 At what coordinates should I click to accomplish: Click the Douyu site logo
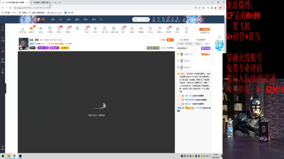(41, 19)
